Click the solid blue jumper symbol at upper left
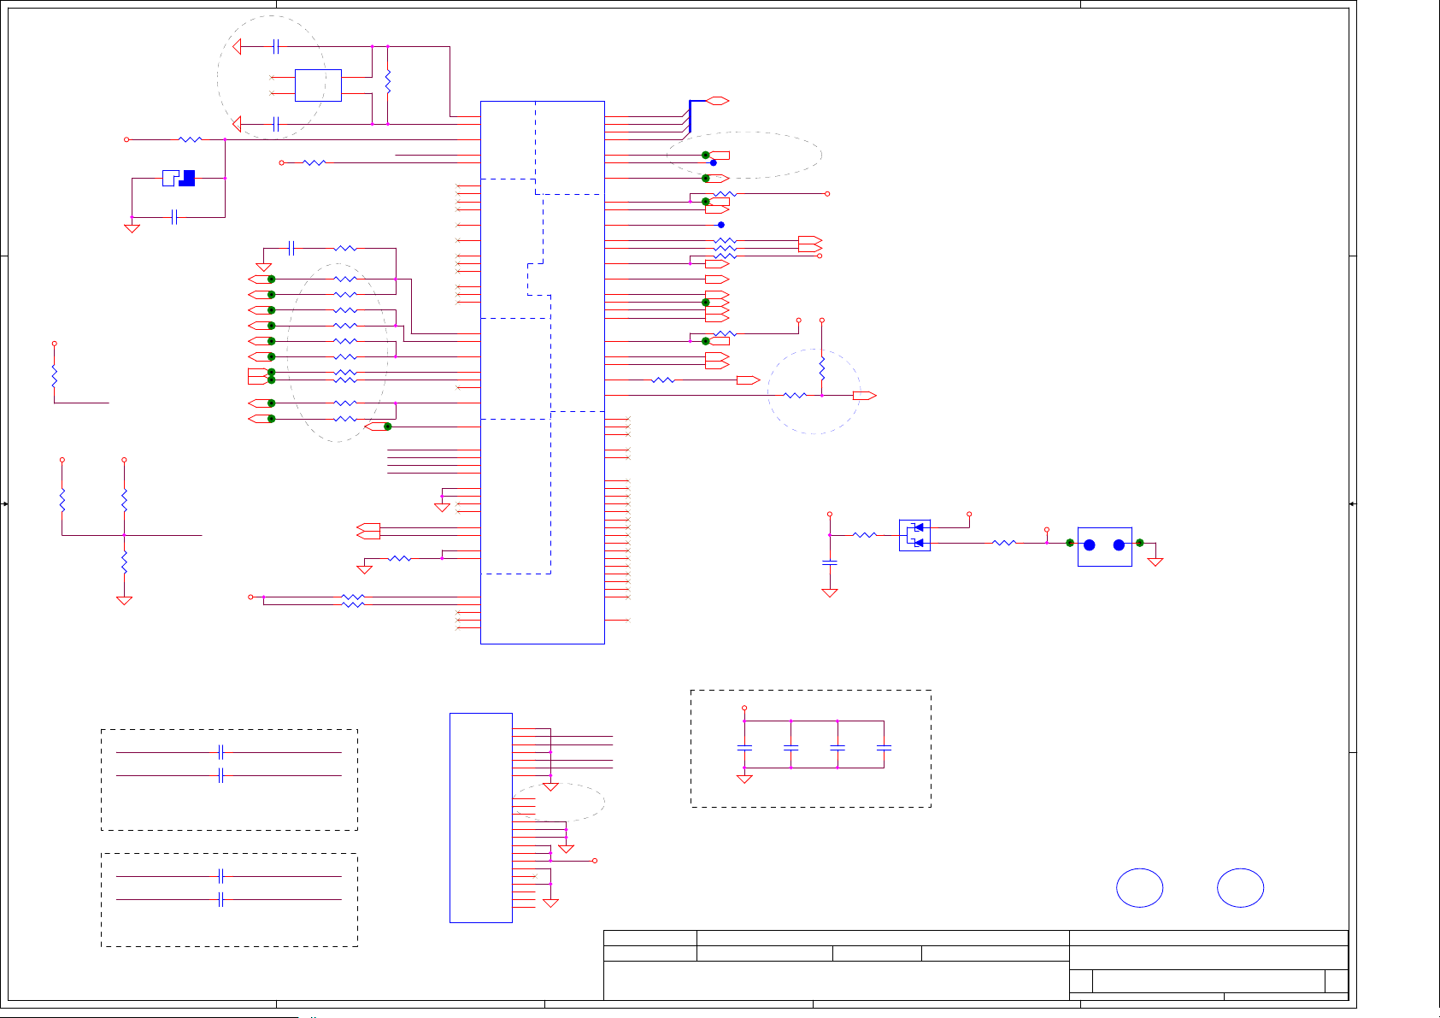 [x=179, y=178]
